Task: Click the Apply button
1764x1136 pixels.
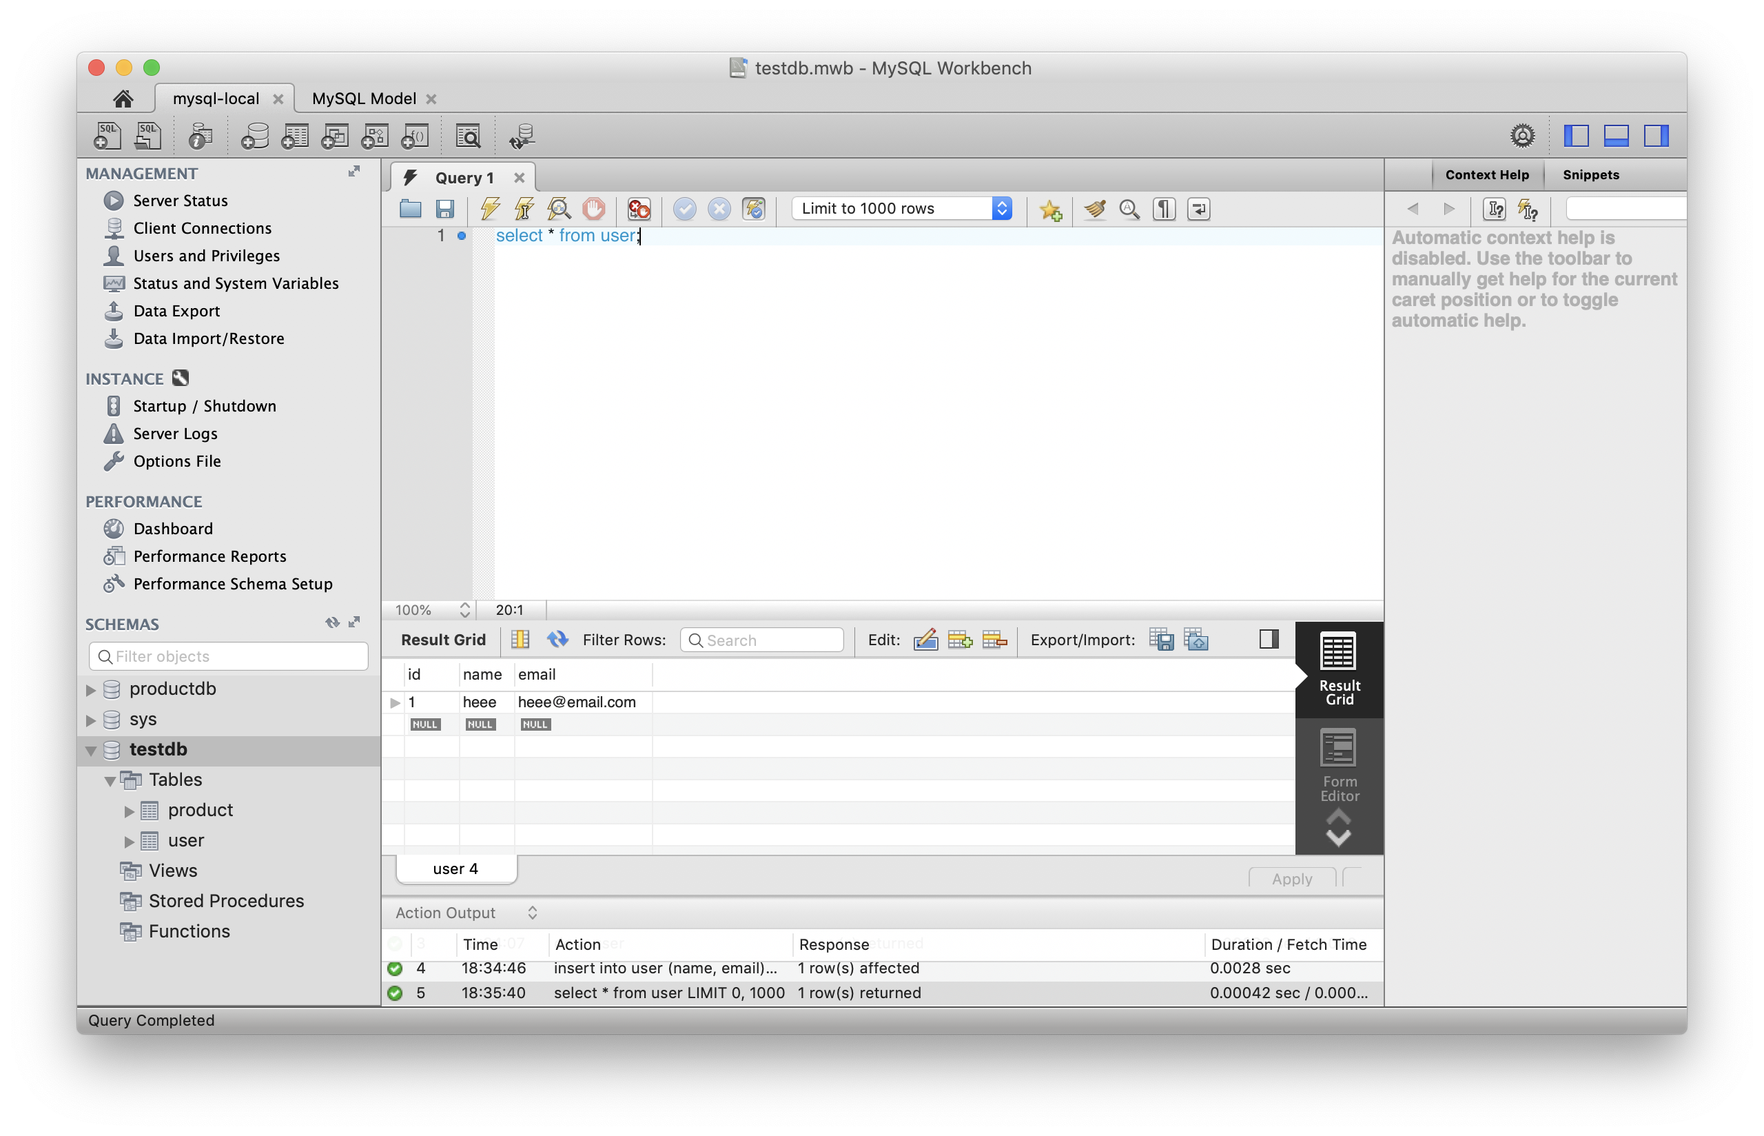Action: 1291,879
